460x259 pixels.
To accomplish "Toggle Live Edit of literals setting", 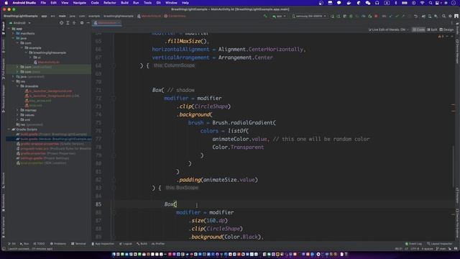I will click(389, 29).
